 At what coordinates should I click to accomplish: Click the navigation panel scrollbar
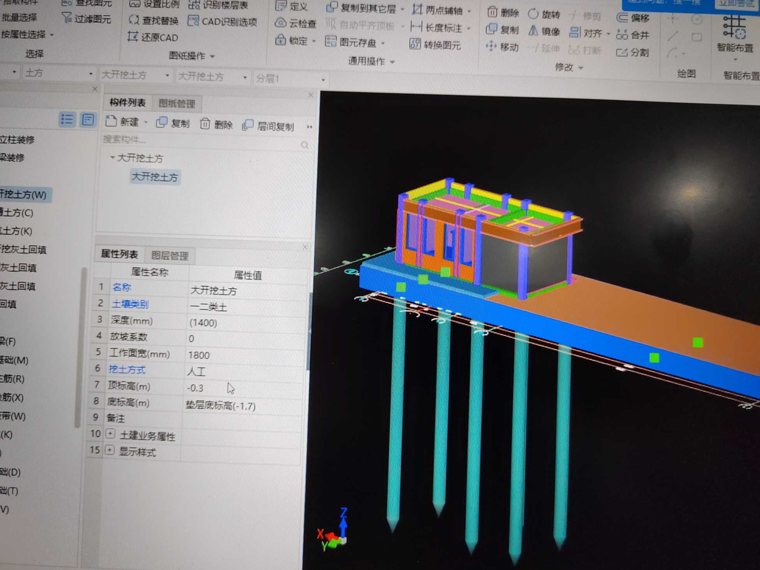(x=80, y=347)
